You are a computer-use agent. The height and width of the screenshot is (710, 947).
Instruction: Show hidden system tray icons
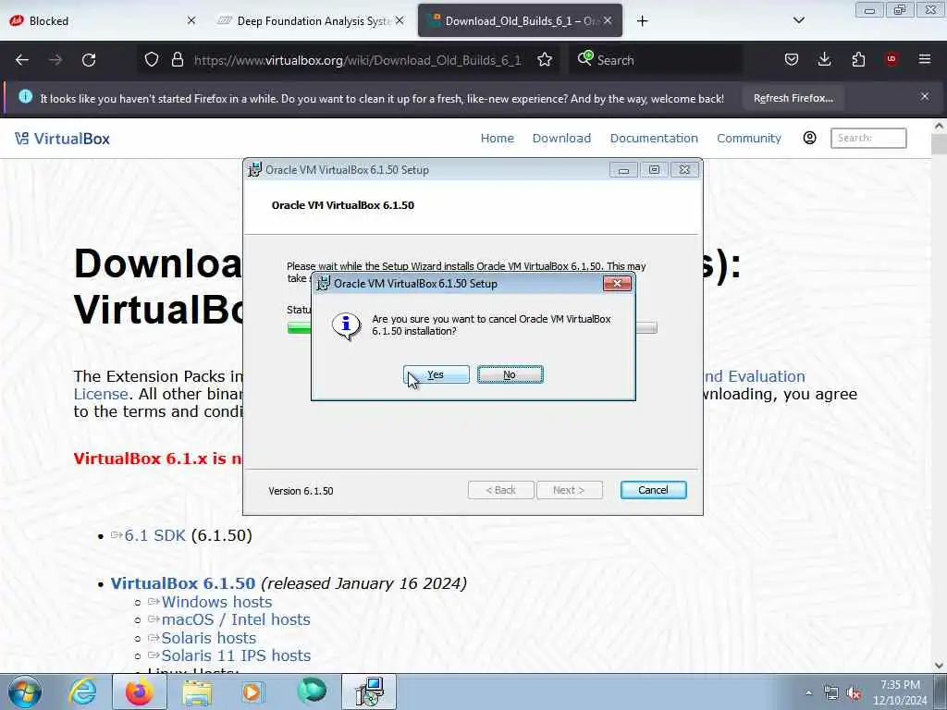pos(808,693)
